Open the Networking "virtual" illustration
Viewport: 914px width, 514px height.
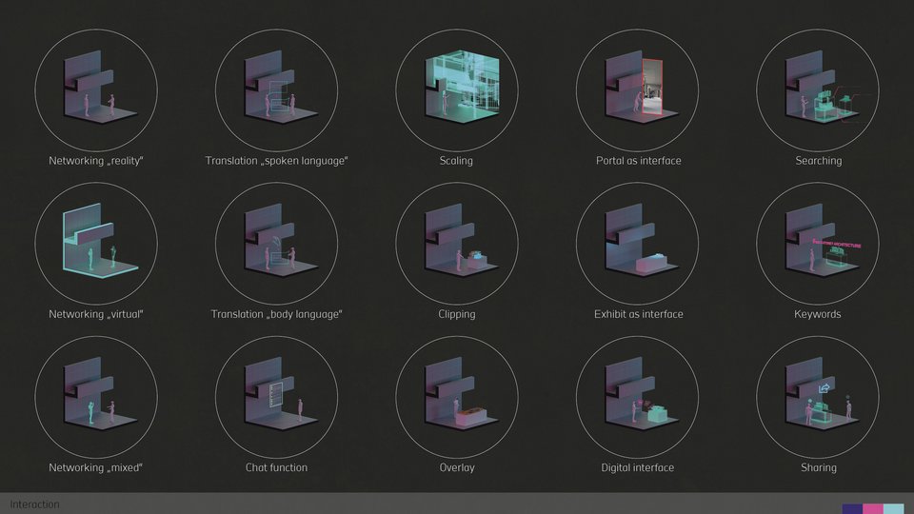coord(96,244)
